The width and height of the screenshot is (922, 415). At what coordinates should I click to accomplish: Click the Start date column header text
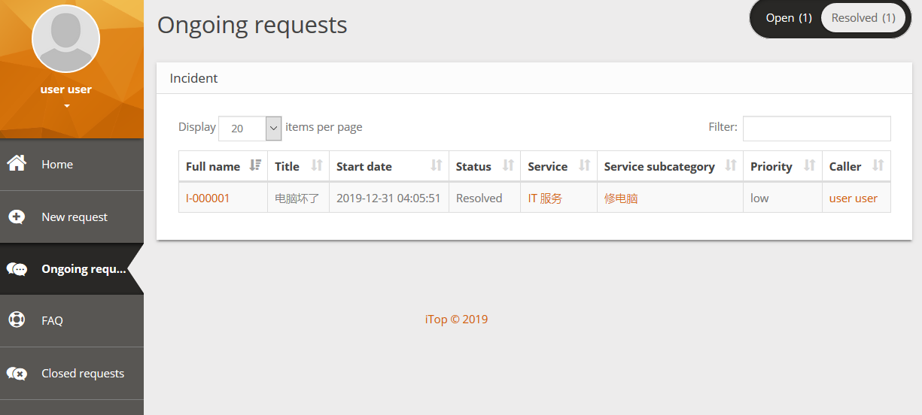tap(364, 166)
